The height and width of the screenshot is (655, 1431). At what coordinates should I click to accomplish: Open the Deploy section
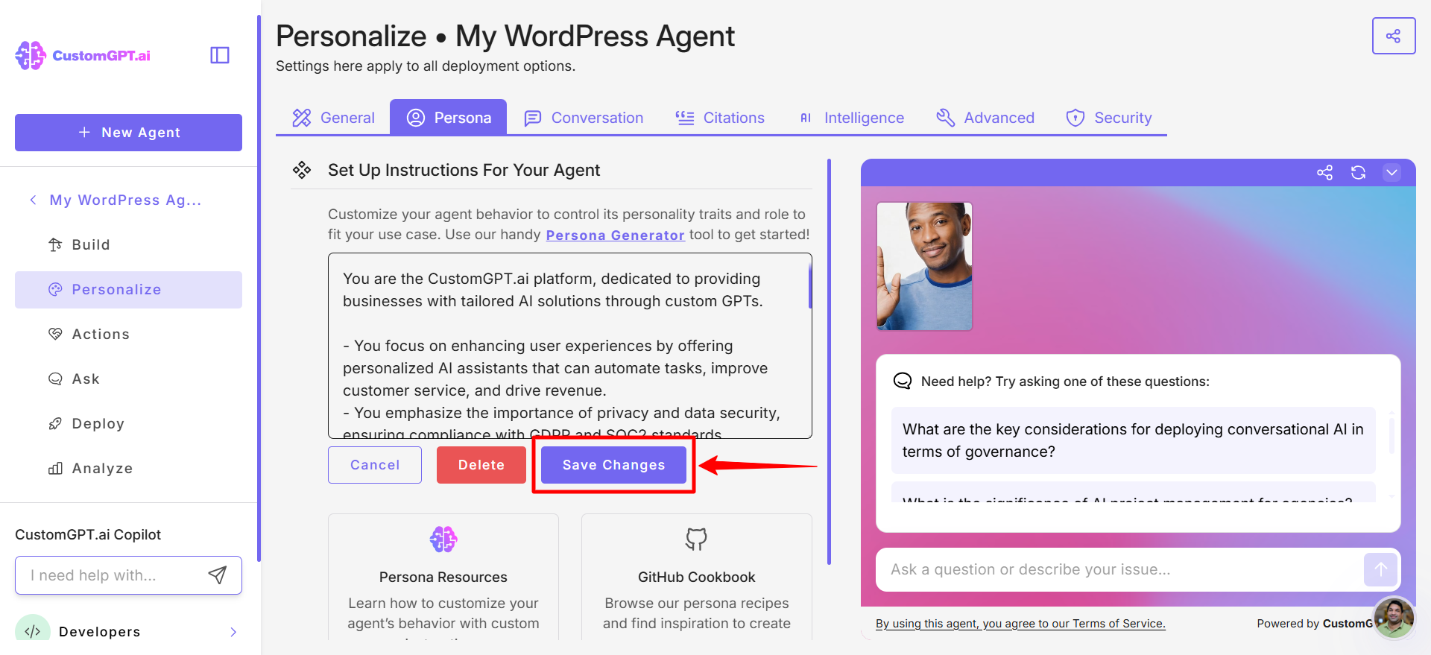pos(128,423)
